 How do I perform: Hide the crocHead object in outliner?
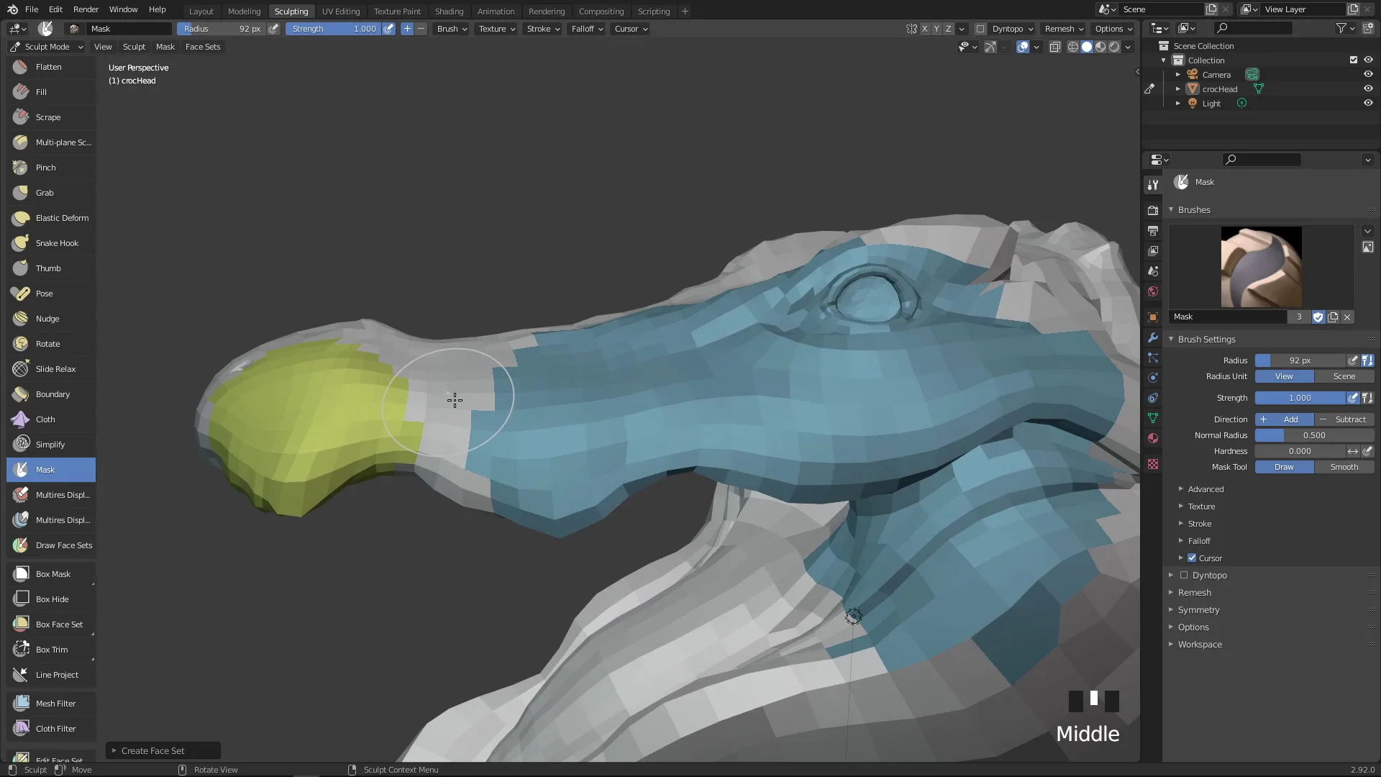(1368, 89)
